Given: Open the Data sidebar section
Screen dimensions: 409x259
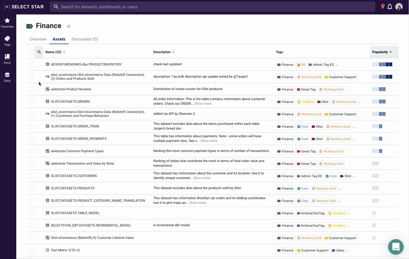Looking at the screenshot, I should [x=7, y=77].
